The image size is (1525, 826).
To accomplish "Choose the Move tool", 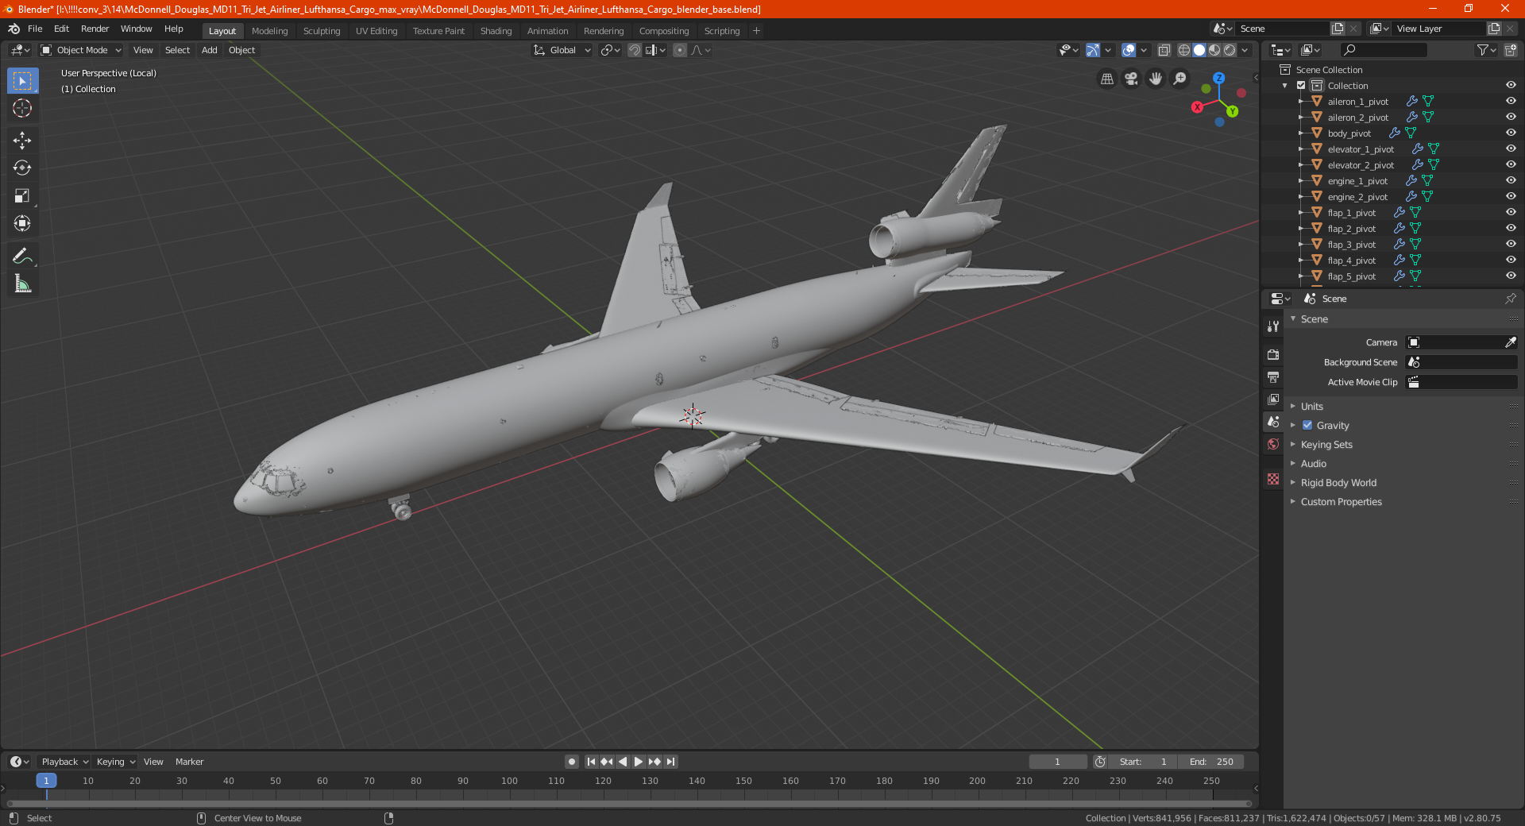I will pos(22,141).
